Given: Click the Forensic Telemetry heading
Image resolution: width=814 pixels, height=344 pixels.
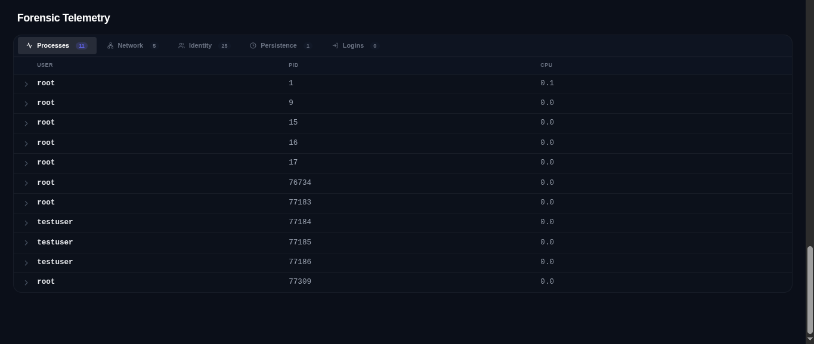Looking at the screenshot, I should (x=64, y=18).
